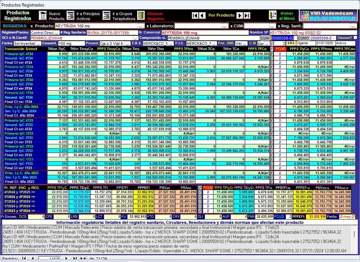Click the gray CUM button
Image resolution: width=360 pixels, height=262 pixels.
click(265, 38)
